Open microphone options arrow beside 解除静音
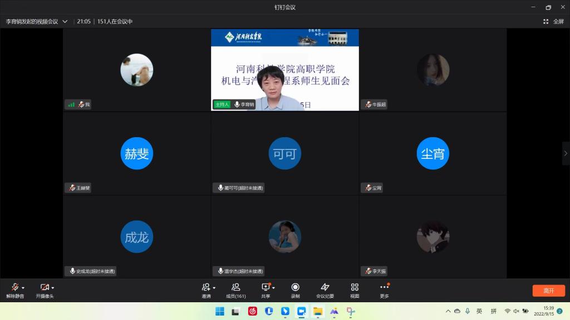Image resolution: width=570 pixels, height=320 pixels. pyautogui.click(x=23, y=288)
